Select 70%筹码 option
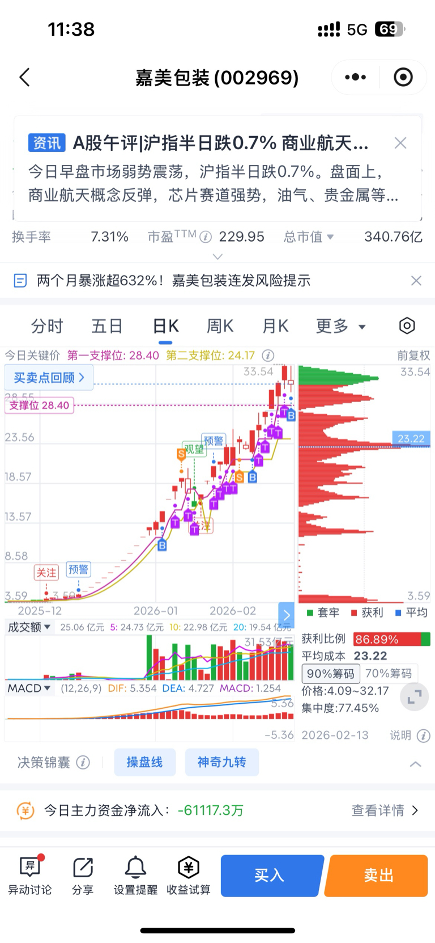435x943 pixels. (389, 674)
